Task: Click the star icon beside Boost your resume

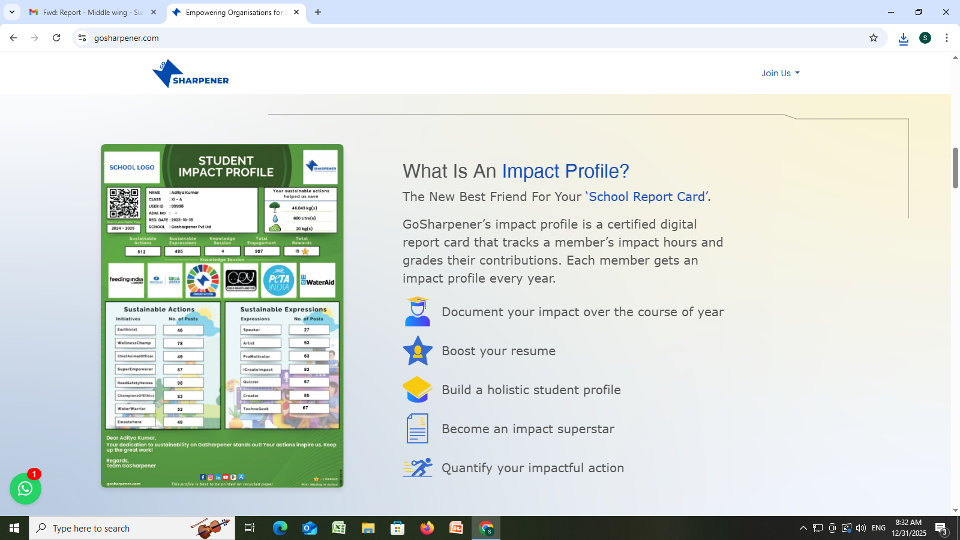Action: (418, 350)
